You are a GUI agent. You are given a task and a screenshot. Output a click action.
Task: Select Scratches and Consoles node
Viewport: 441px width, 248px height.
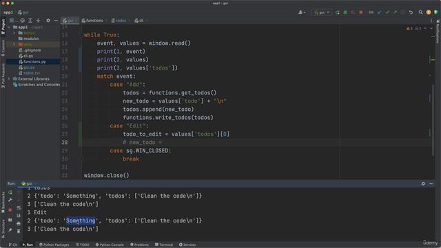pyautogui.click(x=37, y=85)
